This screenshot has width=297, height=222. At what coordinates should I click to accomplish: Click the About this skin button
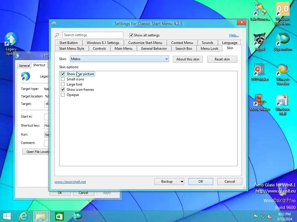point(188,59)
